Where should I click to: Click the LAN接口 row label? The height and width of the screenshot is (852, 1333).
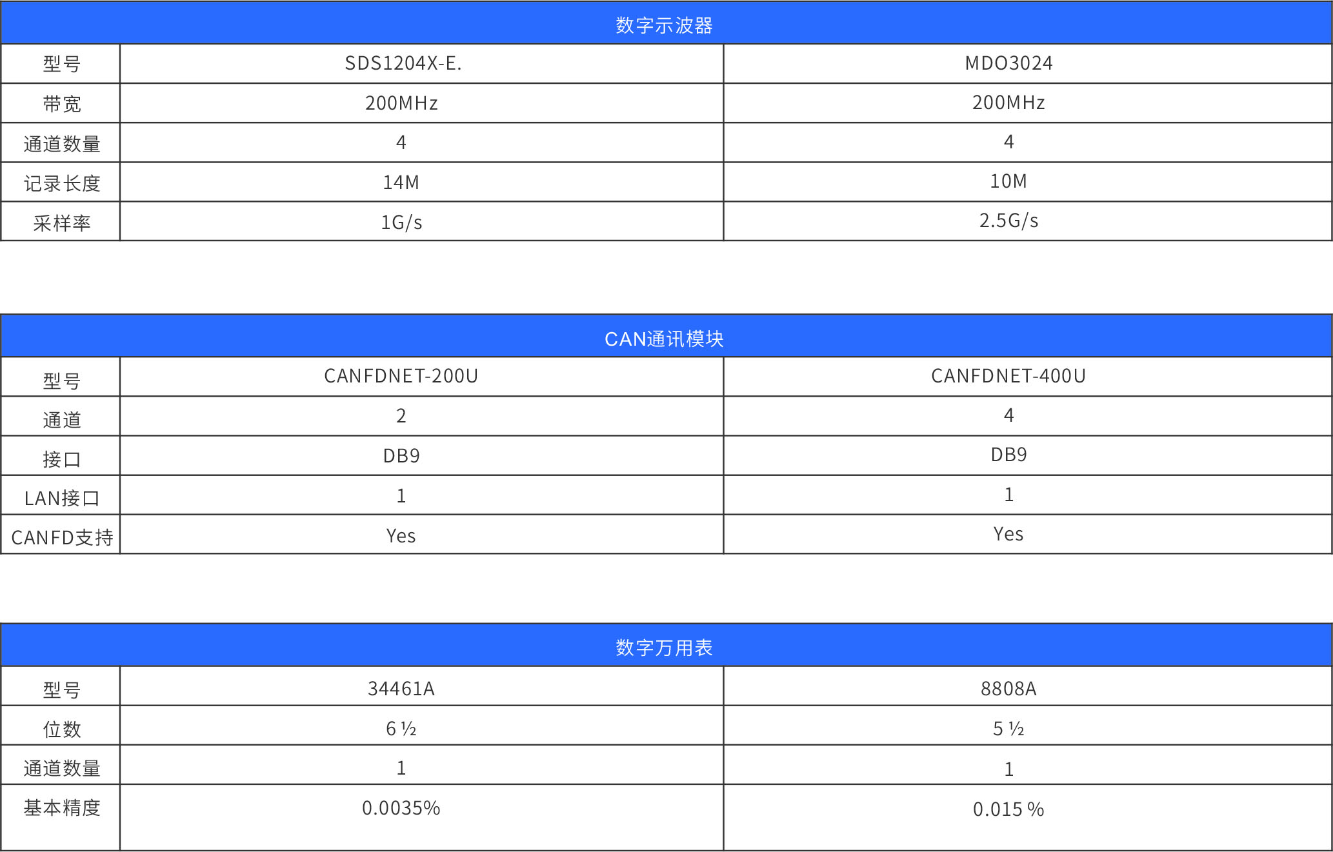click(61, 498)
